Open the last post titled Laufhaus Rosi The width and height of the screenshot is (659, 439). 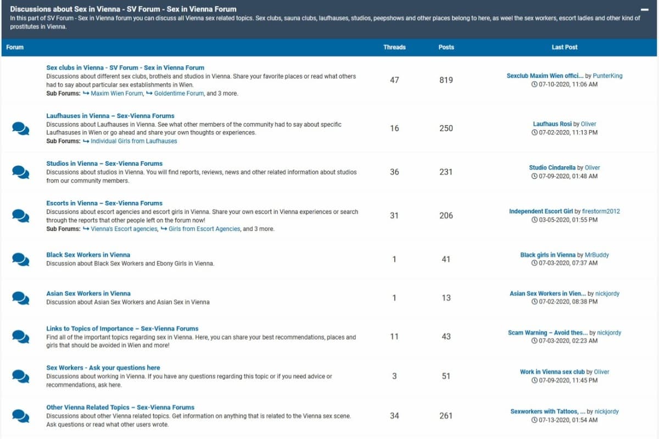pyautogui.click(x=552, y=124)
